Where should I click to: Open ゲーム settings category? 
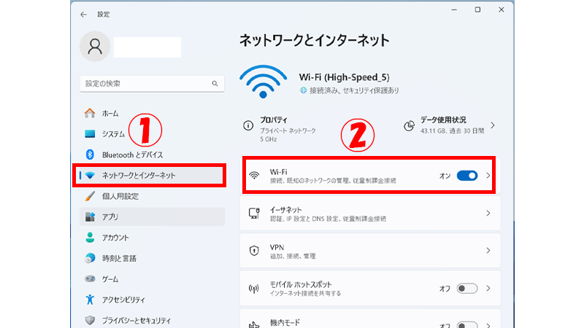click(x=152, y=278)
